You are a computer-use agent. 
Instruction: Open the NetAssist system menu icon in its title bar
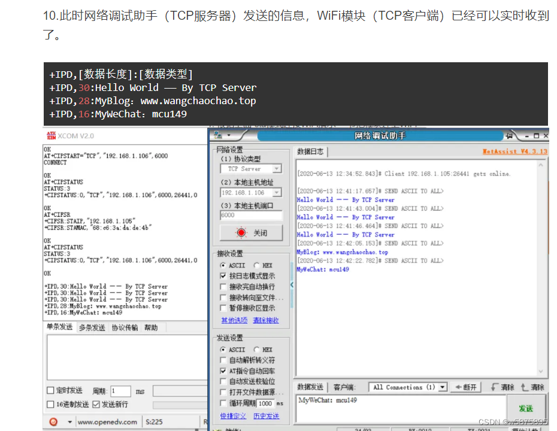[218, 135]
